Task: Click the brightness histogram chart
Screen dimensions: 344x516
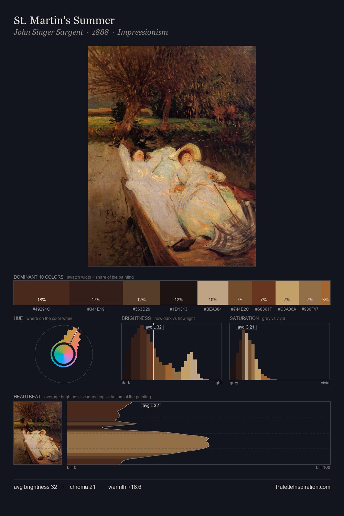Action: (172, 352)
